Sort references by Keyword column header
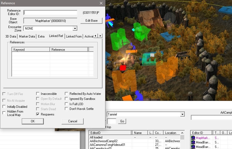The height and width of the screenshot is (149, 232). coord(31,50)
